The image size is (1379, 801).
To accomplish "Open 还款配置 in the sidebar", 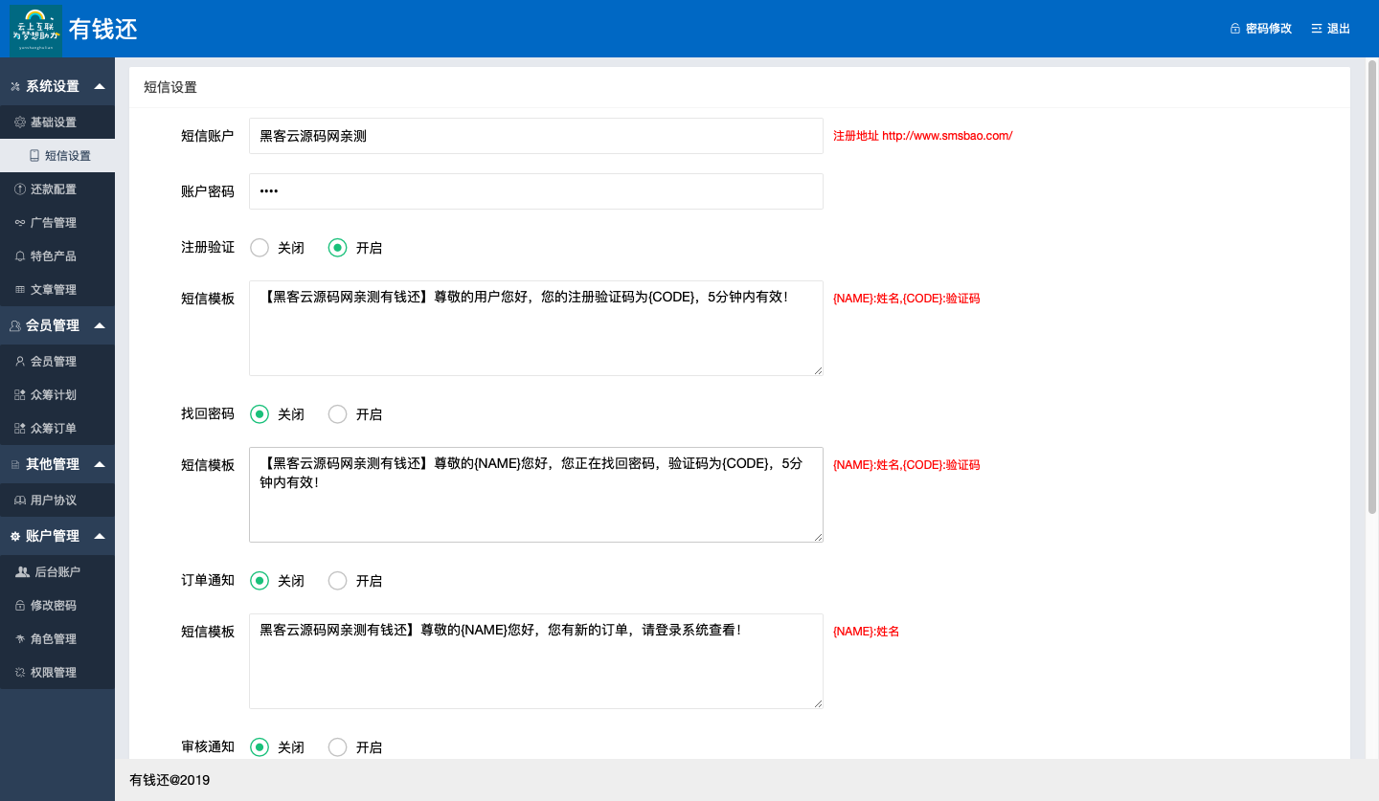I will (x=53, y=189).
